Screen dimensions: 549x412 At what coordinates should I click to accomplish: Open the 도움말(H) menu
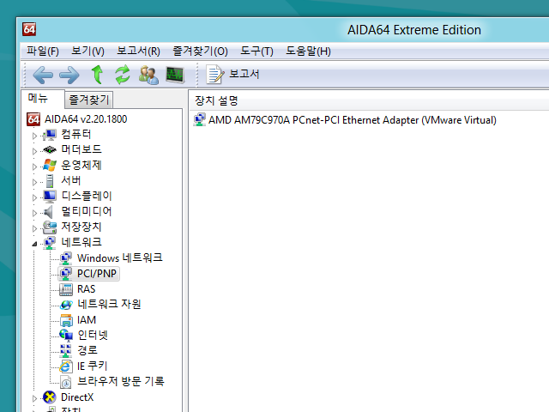tap(308, 51)
